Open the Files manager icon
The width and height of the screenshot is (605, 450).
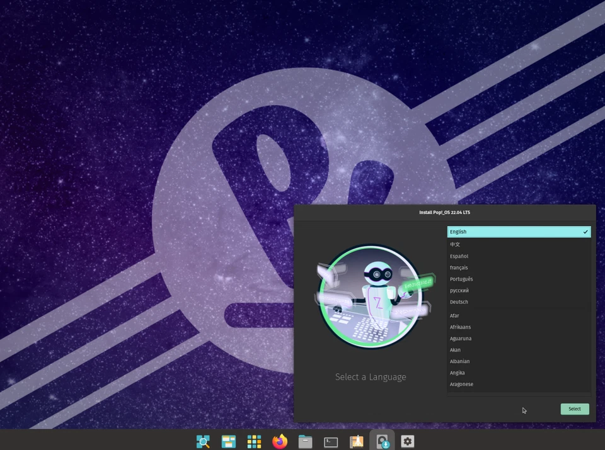click(305, 441)
